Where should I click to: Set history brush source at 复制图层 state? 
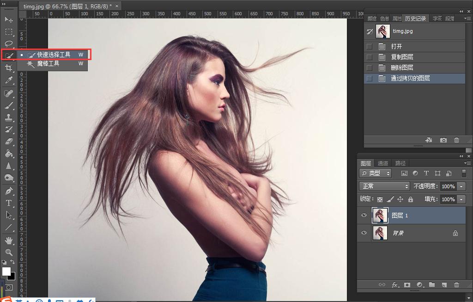369,57
